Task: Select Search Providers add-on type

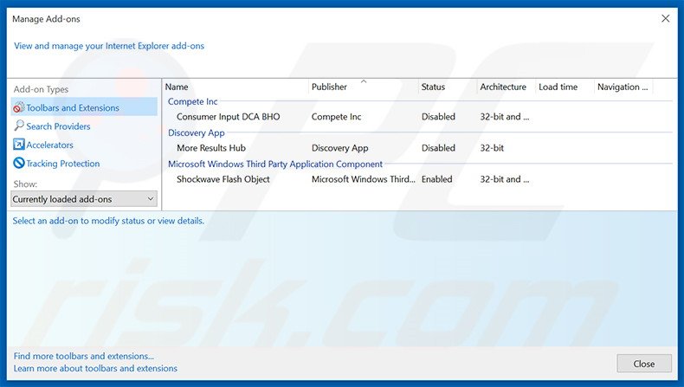Action: tap(58, 126)
